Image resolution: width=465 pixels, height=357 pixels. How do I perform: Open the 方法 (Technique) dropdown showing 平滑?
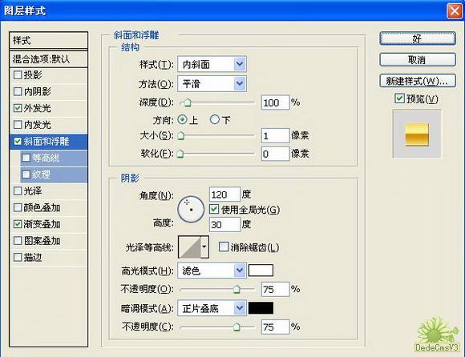pyautogui.click(x=212, y=84)
